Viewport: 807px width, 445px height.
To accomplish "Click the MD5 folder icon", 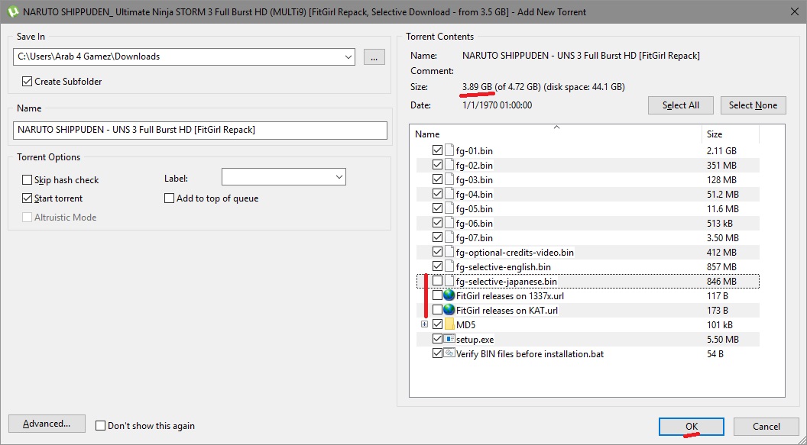I will [449, 324].
